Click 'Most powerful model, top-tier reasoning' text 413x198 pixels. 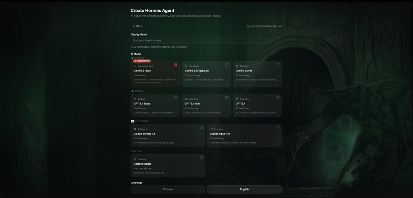point(256,80)
